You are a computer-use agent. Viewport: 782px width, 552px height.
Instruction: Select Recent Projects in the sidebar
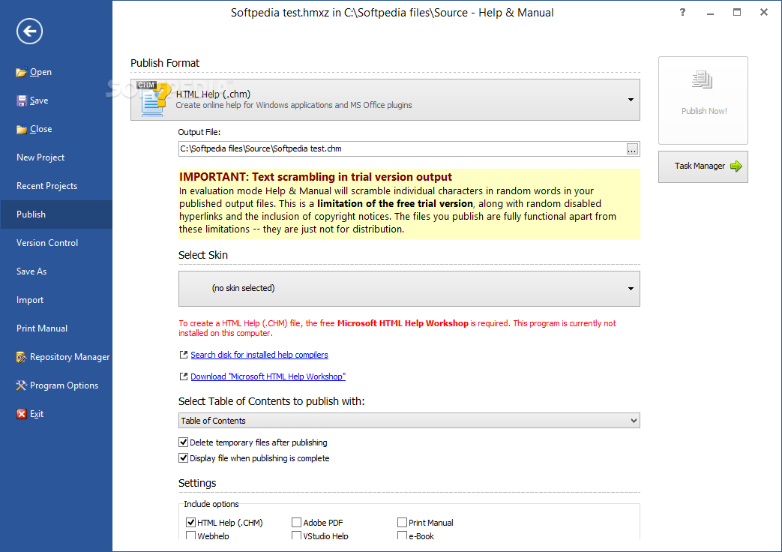(x=56, y=186)
